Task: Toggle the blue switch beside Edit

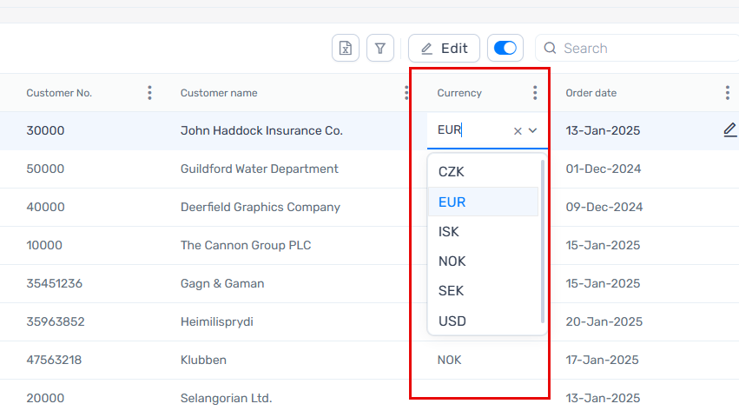Action: pyautogui.click(x=505, y=49)
